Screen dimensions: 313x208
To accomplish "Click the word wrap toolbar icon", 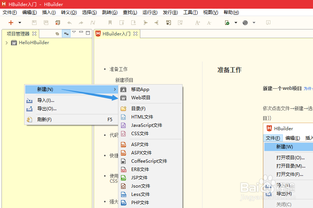I will [x=169, y=23].
